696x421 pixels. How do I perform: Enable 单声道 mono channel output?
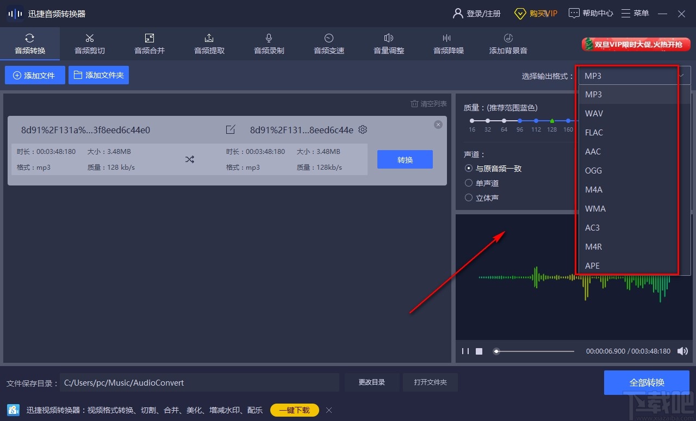(468, 183)
